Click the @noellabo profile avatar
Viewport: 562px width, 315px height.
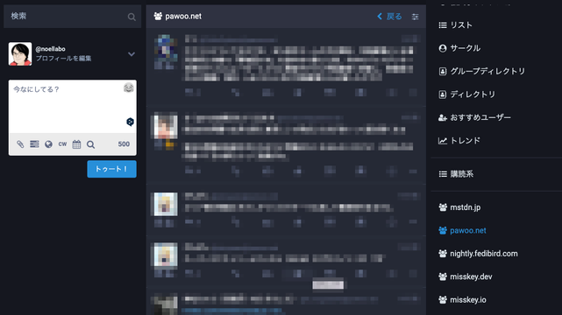click(20, 54)
